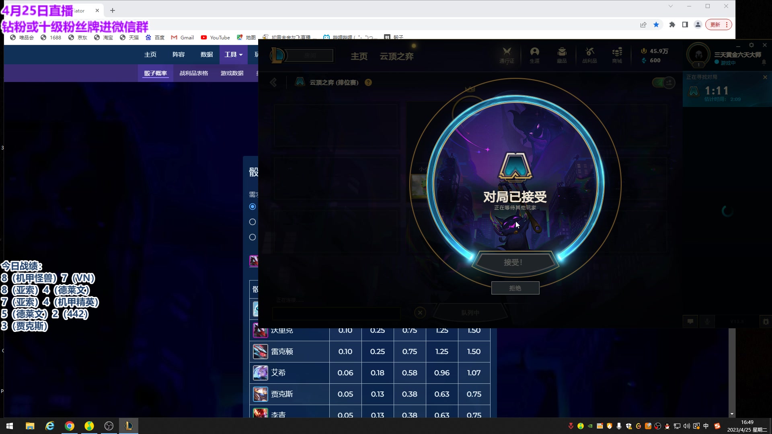The width and height of the screenshot is (772, 434).
Task: Open Chrome from the taskbar
Action: click(70, 426)
